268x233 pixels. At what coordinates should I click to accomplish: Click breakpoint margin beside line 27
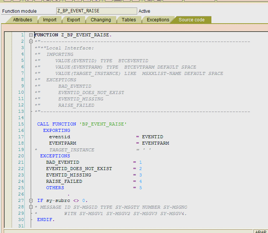pyautogui.click(x=8, y=200)
